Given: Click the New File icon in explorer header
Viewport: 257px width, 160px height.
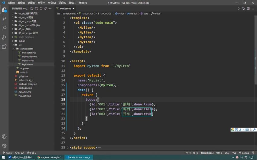Looking at the screenshot, I should pos(32,8).
